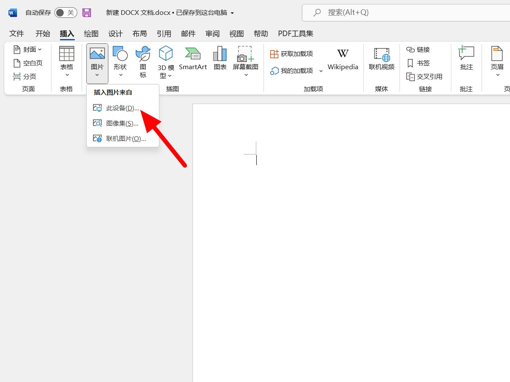510x382 pixels.
Task: Switch to the 开始 ribbon tab
Action: click(42, 34)
